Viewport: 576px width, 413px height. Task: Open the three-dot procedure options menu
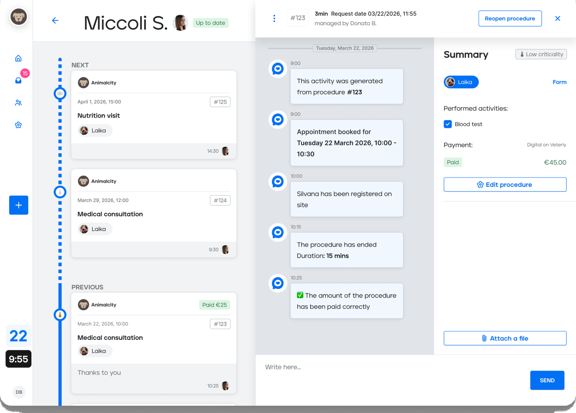(x=274, y=18)
